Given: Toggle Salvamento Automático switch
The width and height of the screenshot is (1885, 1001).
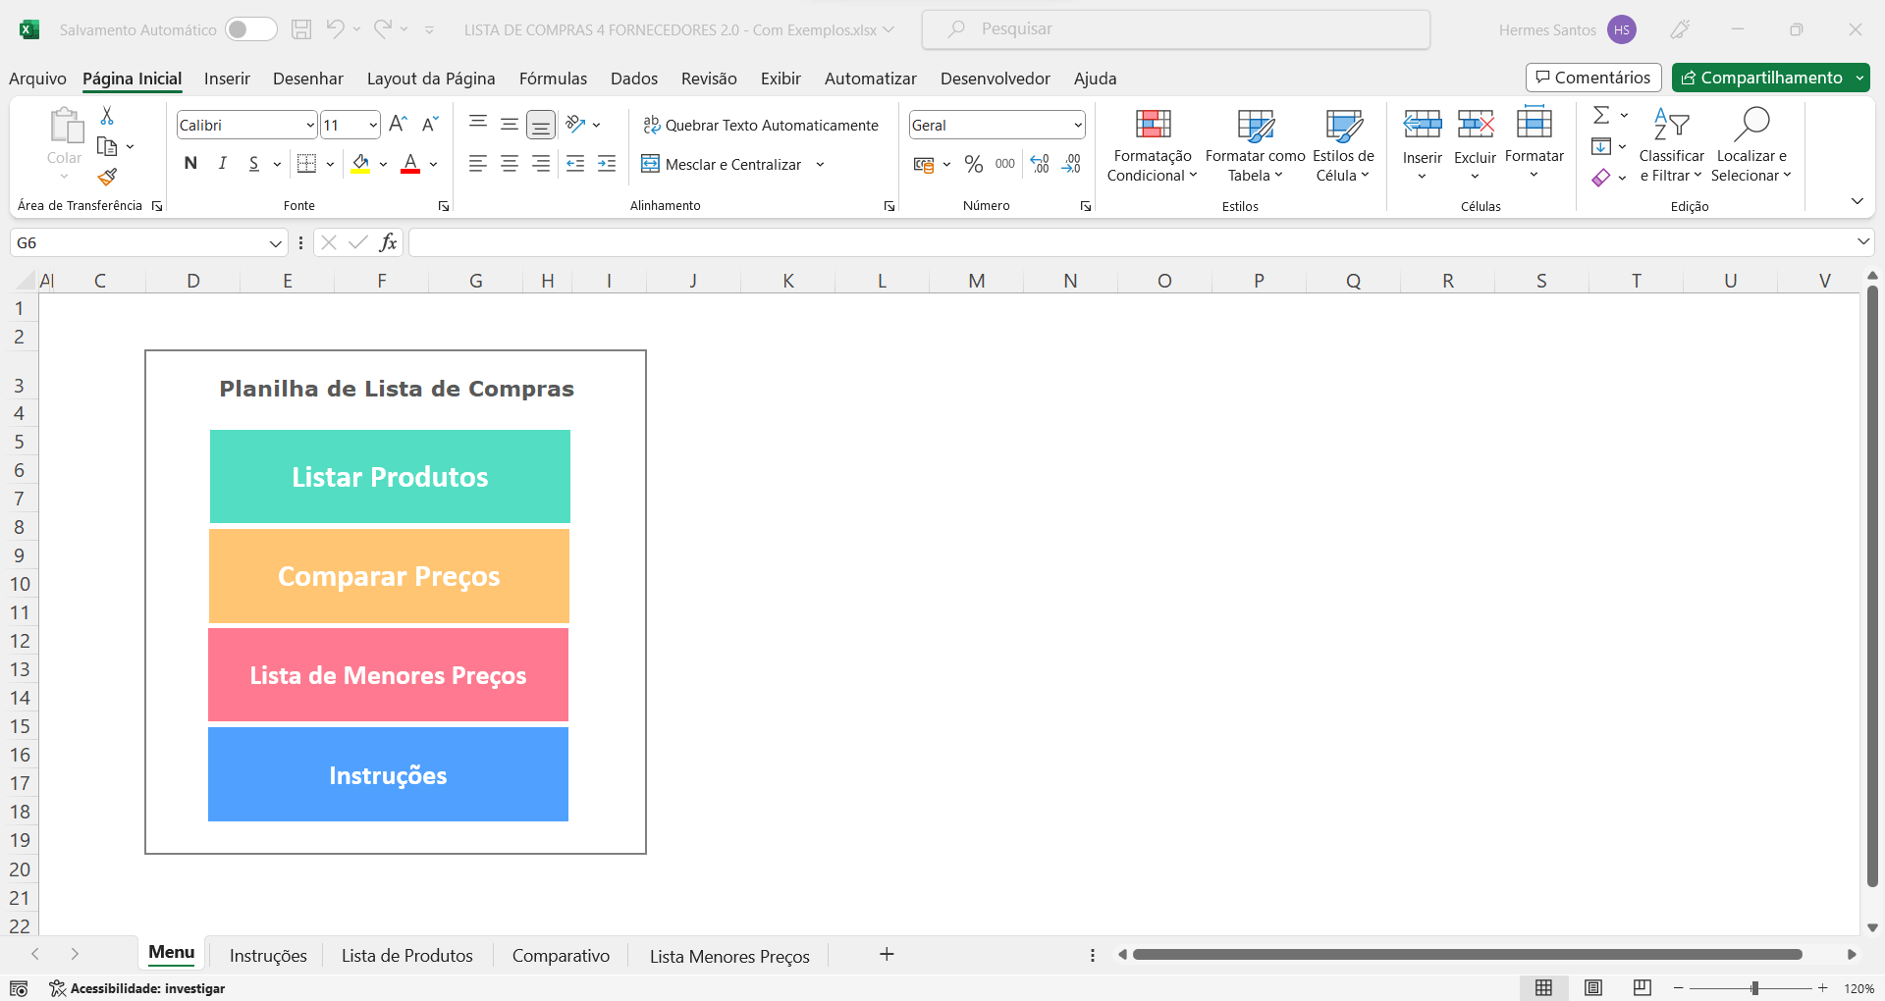Looking at the screenshot, I should (250, 29).
